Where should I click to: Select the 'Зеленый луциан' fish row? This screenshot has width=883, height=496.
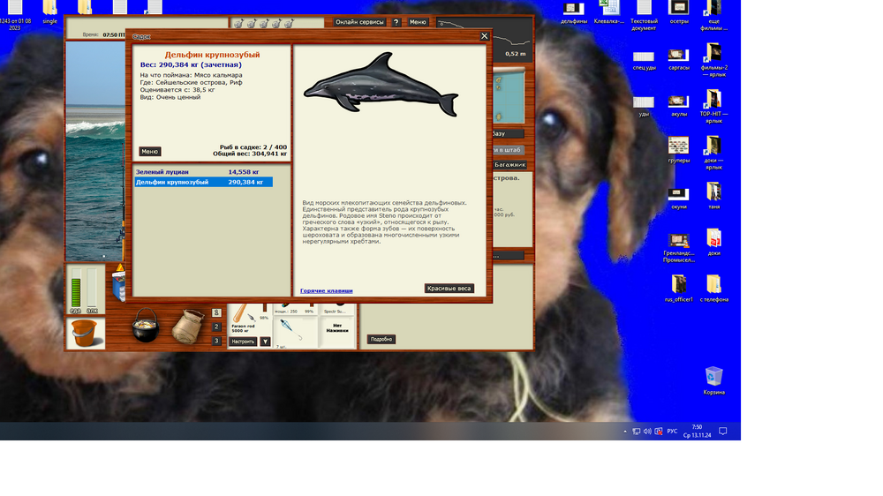(x=203, y=172)
